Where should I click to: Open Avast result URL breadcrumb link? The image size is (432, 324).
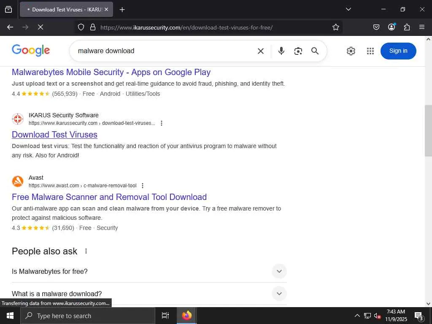(82, 186)
